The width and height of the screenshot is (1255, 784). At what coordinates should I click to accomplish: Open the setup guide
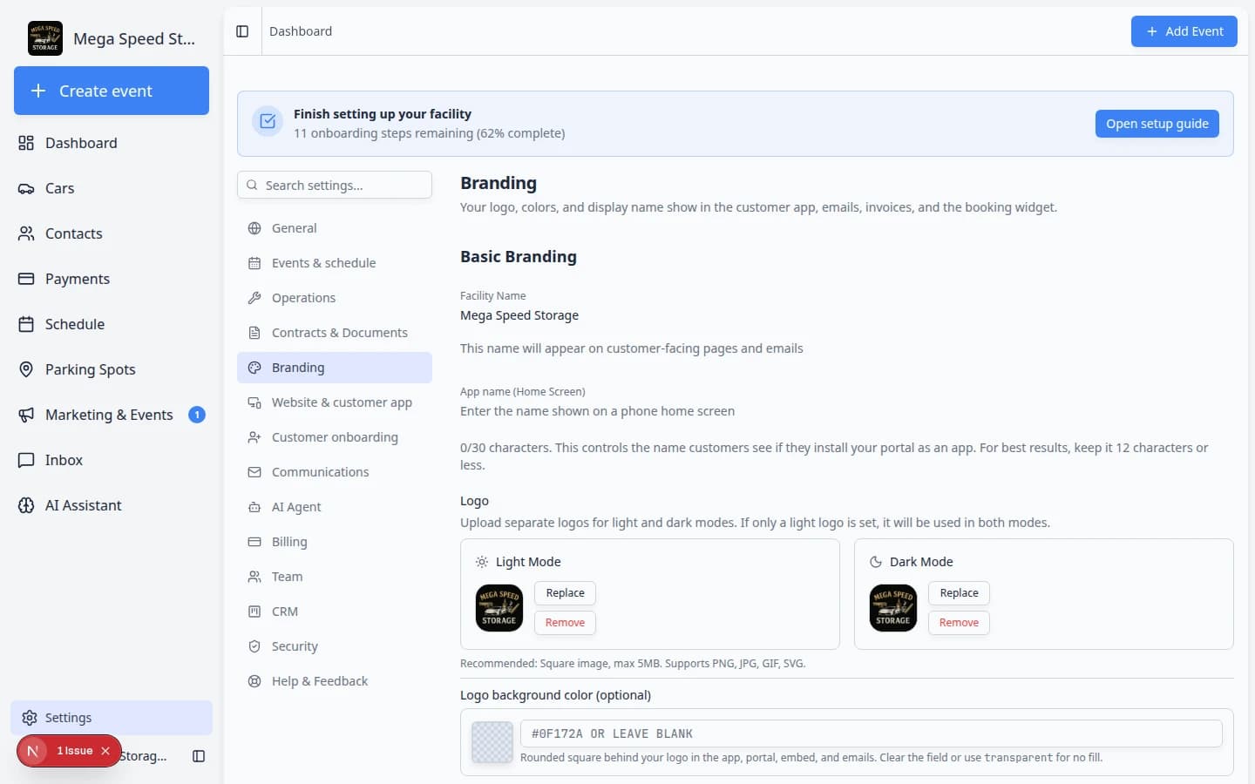(x=1157, y=124)
